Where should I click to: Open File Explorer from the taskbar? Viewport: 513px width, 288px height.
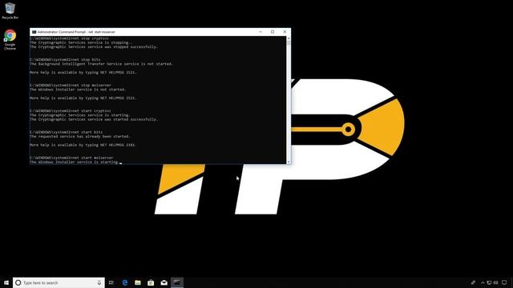(138, 282)
